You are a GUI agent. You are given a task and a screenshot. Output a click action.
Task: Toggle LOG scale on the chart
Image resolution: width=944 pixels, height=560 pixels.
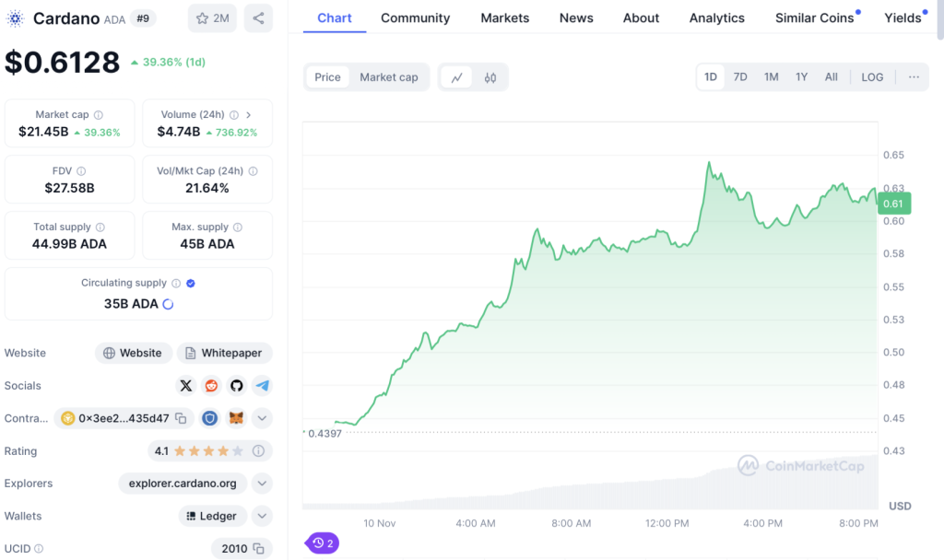pyautogui.click(x=872, y=77)
